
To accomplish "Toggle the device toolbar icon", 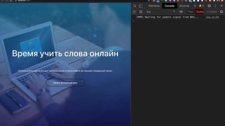I will (141, 6).
